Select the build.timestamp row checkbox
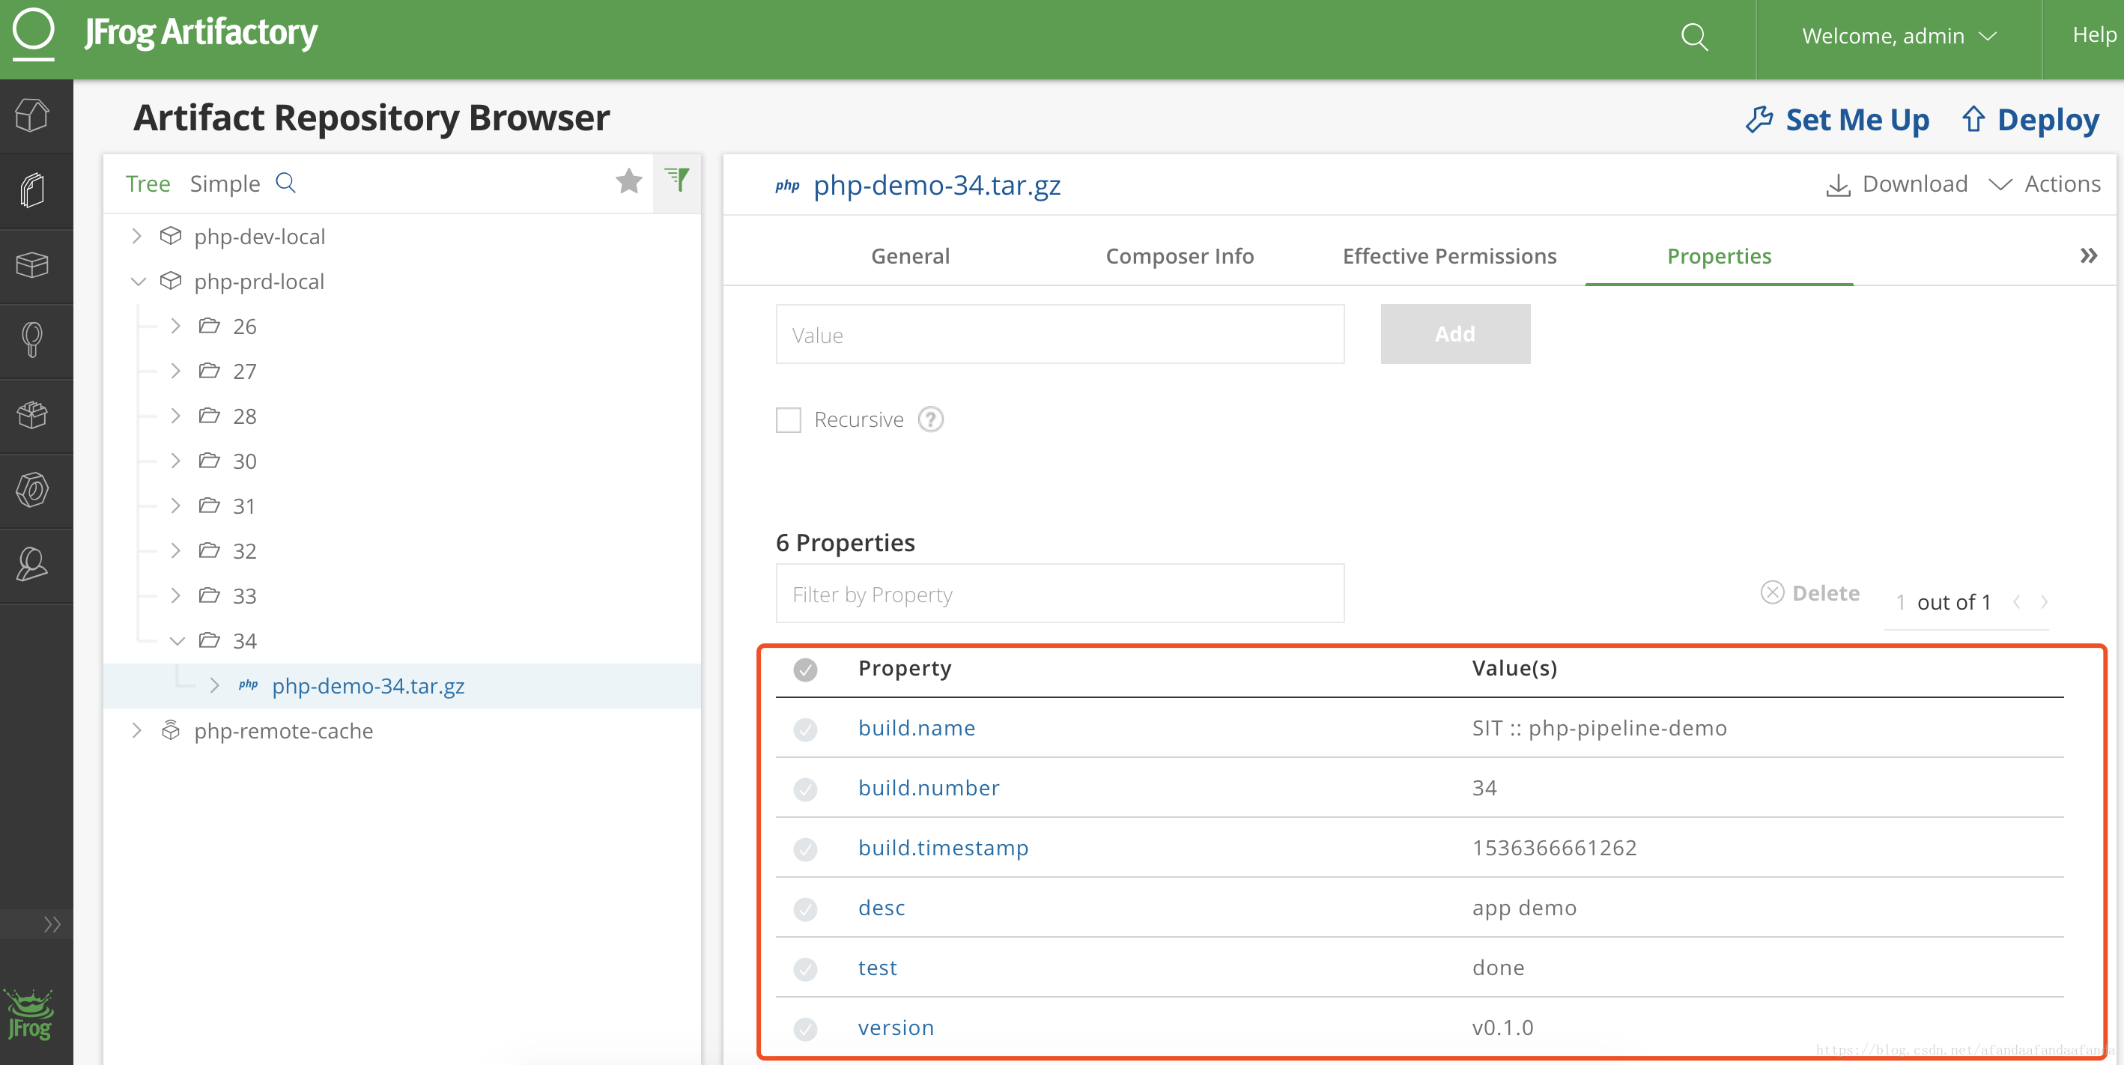The width and height of the screenshot is (2124, 1065). pos(806,849)
